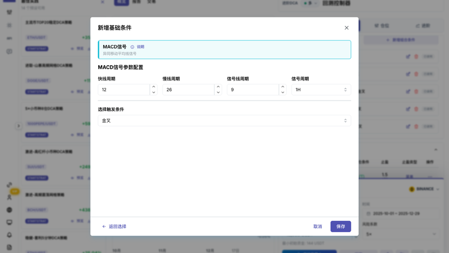Click the link sidebar icon
449x253 pixels.
10,185
